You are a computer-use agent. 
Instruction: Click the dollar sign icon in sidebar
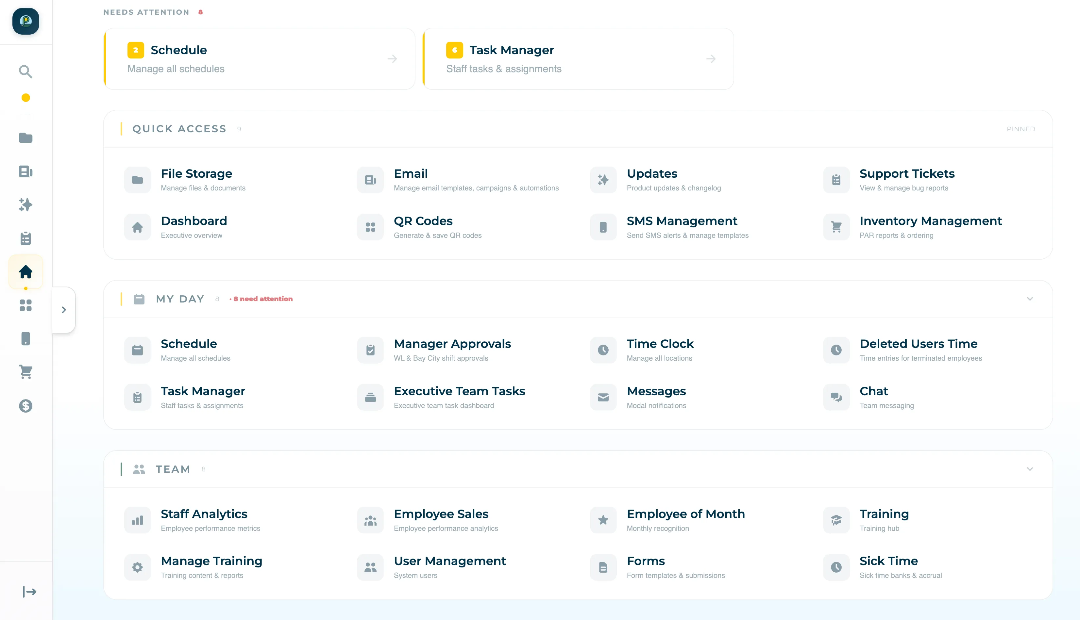coord(25,406)
